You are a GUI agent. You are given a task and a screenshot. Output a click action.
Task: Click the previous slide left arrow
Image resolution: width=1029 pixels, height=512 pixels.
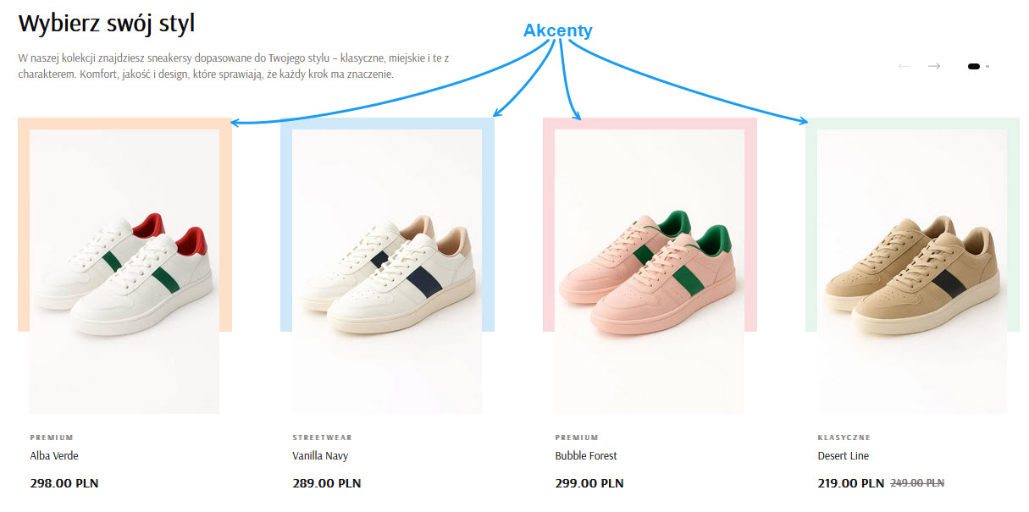[x=905, y=66]
